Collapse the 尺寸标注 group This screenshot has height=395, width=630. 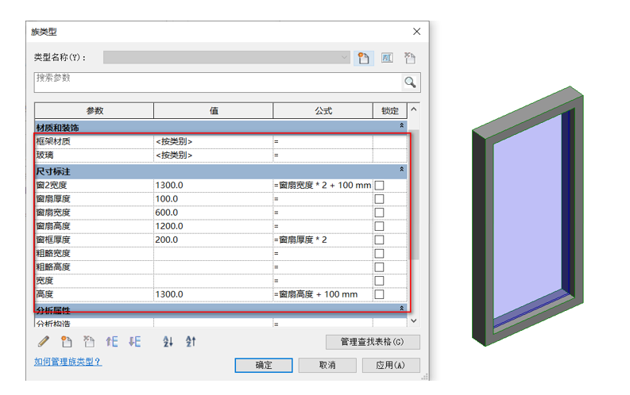coord(401,169)
